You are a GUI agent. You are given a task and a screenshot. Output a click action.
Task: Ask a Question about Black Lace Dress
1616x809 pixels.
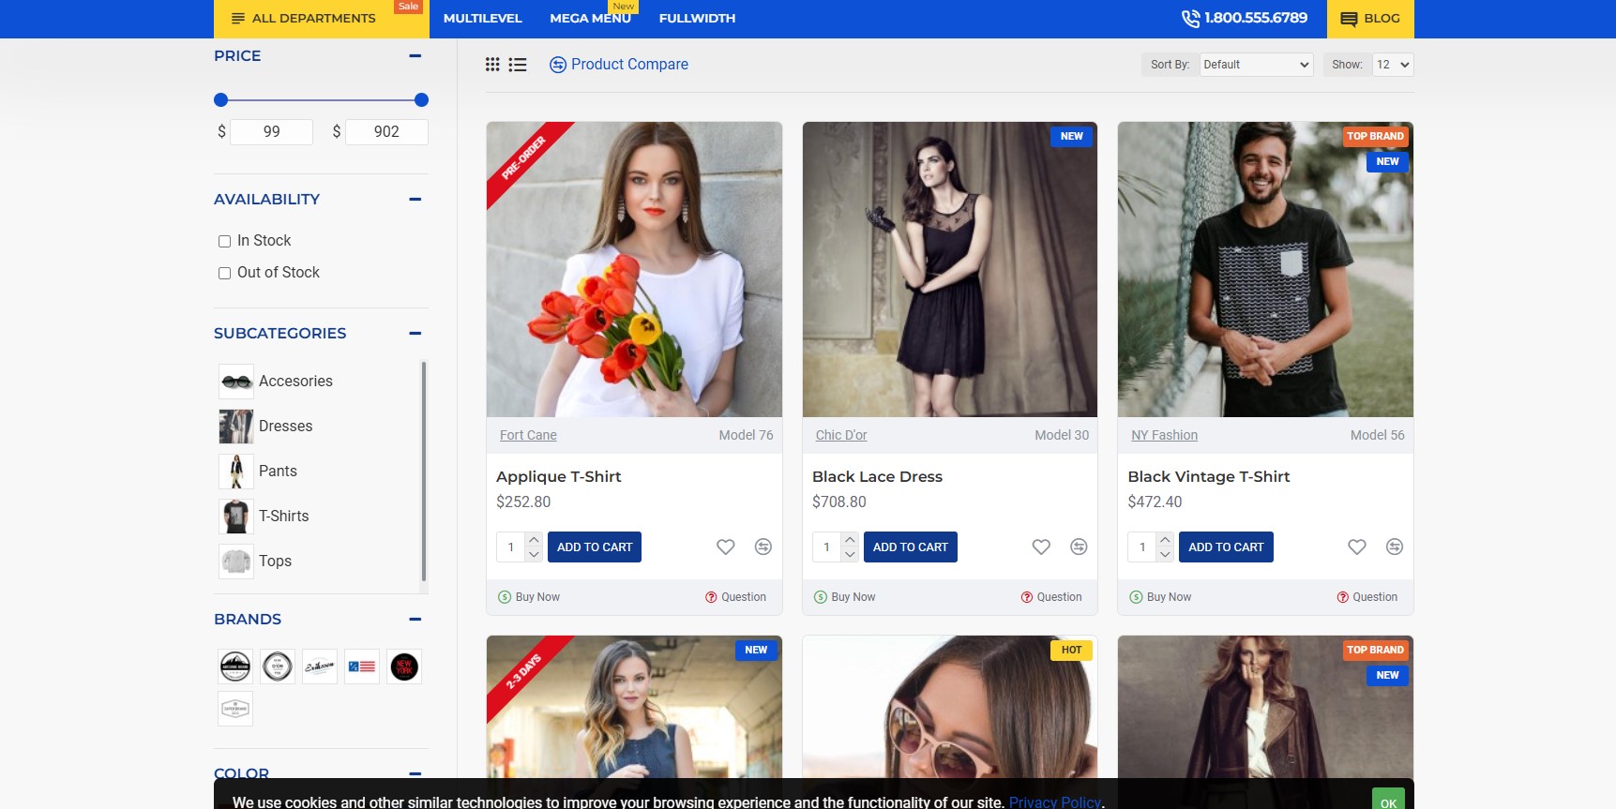coord(1051,597)
